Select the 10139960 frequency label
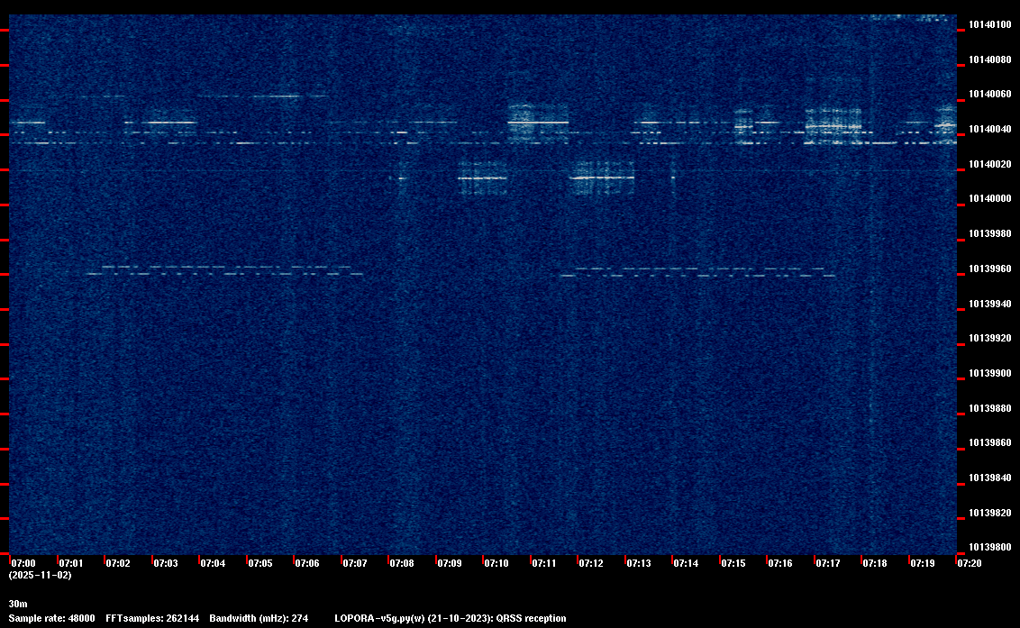The width and height of the screenshot is (1020, 628). tap(990, 268)
